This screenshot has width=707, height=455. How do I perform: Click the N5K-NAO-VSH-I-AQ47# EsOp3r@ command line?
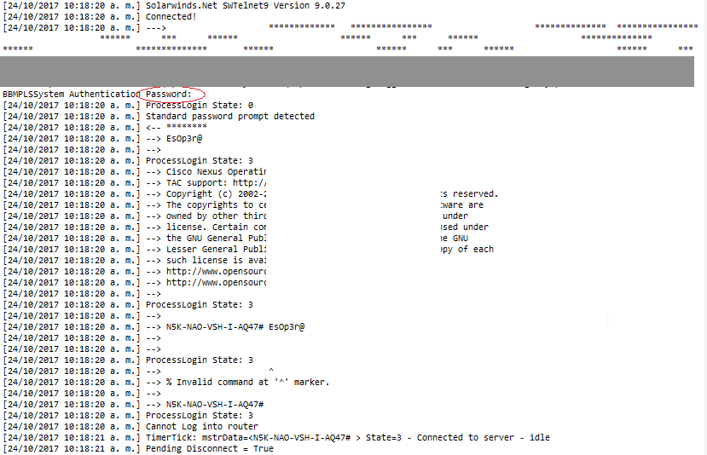pyautogui.click(x=235, y=326)
